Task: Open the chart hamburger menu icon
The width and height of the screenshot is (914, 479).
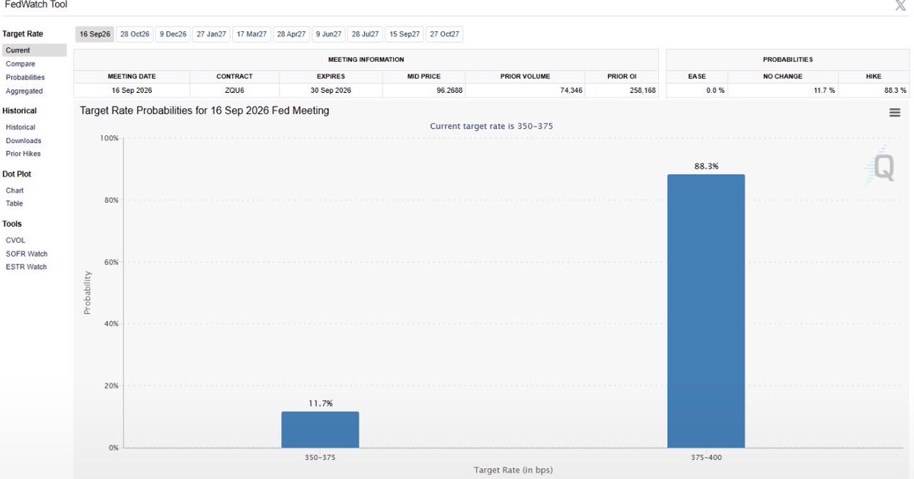Action: (894, 113)
